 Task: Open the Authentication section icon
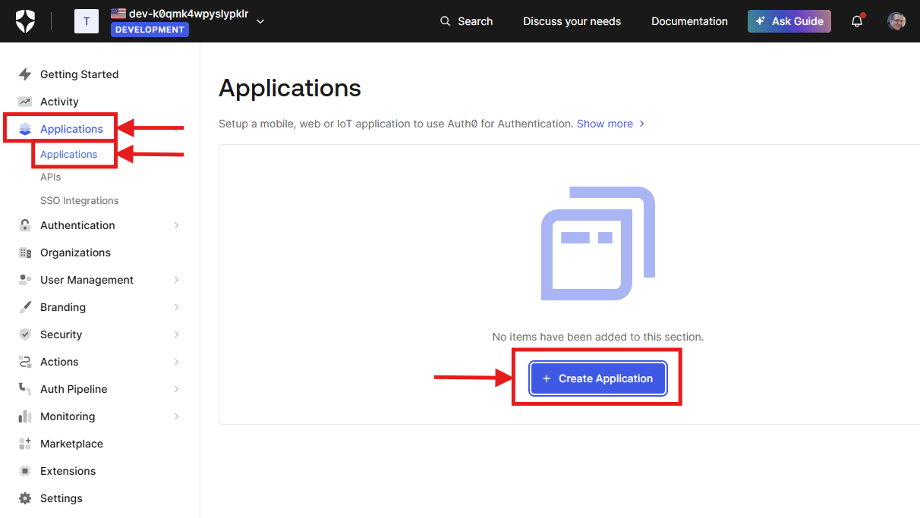25,224
